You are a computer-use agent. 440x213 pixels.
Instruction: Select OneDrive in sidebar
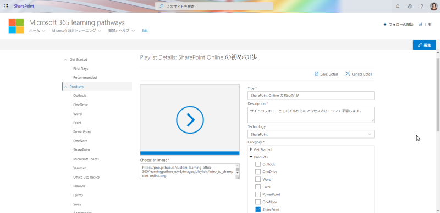(x=80, y=105)
